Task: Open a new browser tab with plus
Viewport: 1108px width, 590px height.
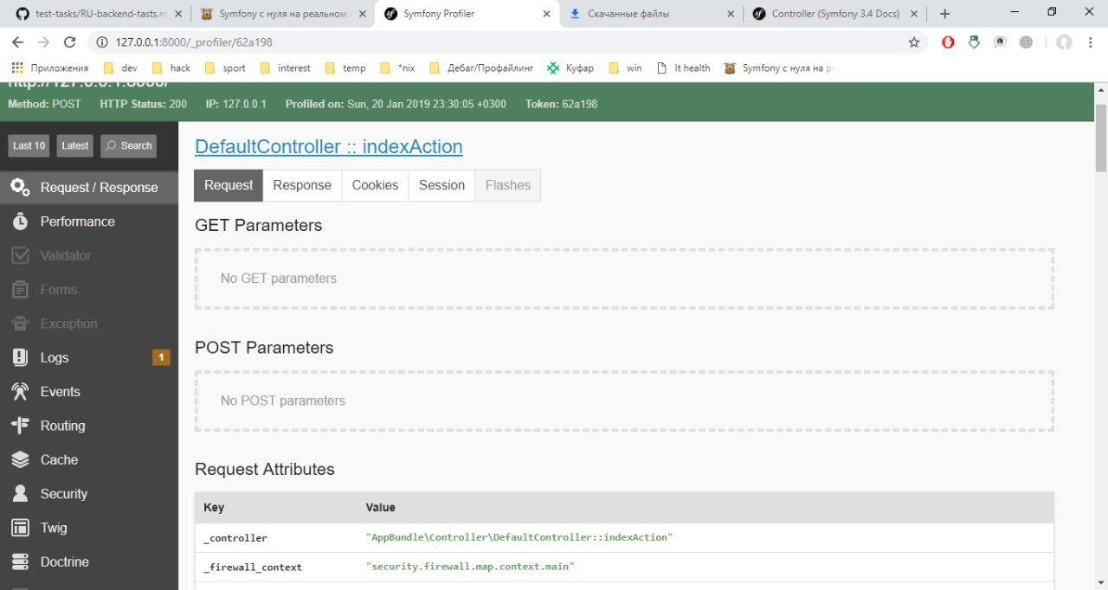Action: (x=944, y=14)
